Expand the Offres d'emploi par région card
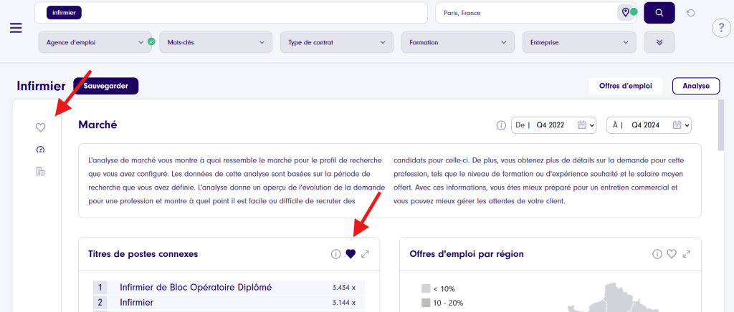Image resolution: width=734 pixels, height=312 pixels. 687,254
